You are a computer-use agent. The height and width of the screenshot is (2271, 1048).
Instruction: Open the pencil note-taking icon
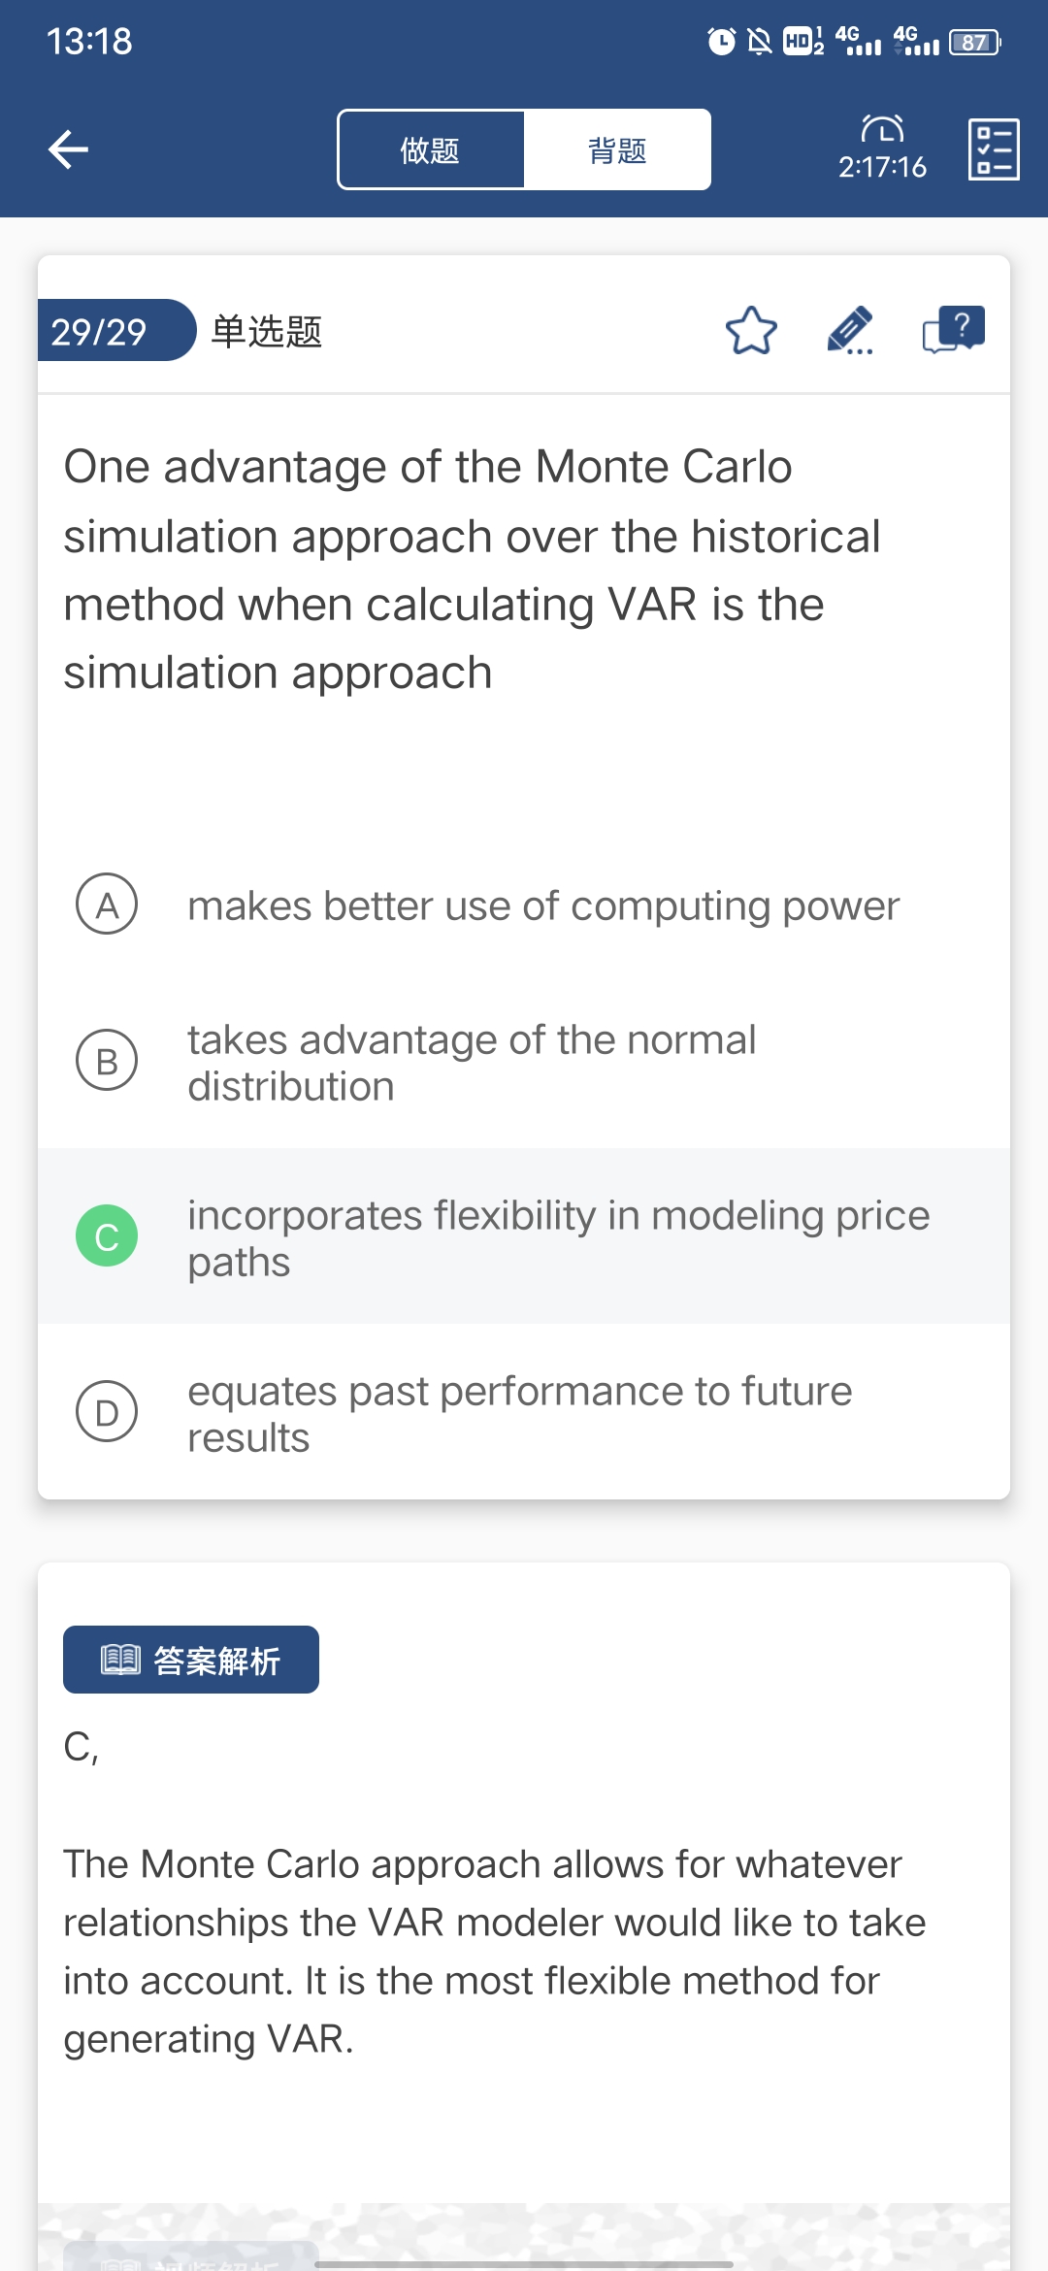(850, 331)
